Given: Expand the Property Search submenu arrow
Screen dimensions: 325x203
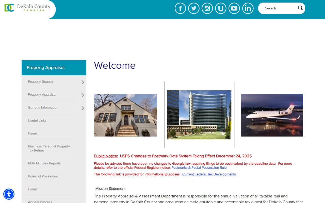Looking at the screenshot, I should point(83,82).
